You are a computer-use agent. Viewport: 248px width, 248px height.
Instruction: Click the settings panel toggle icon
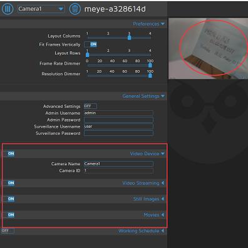(8, 9)
